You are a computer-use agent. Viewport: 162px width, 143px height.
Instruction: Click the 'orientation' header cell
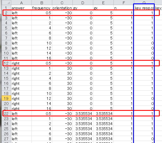click(62, 8)
